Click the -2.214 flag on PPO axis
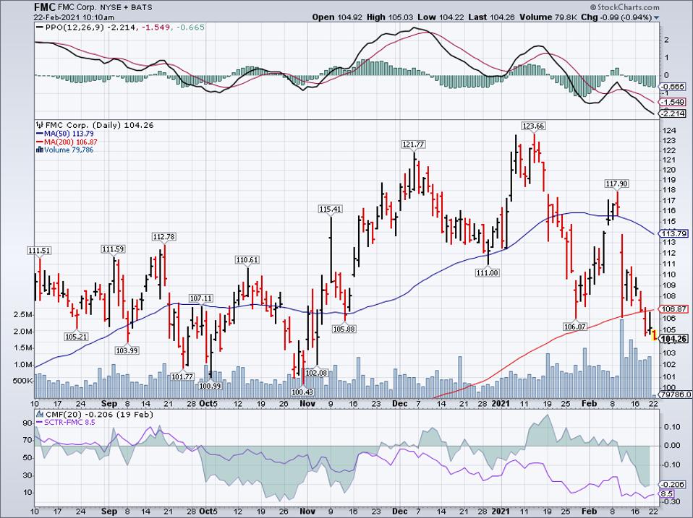Viewport: 693px width, 518px height. 672,114
